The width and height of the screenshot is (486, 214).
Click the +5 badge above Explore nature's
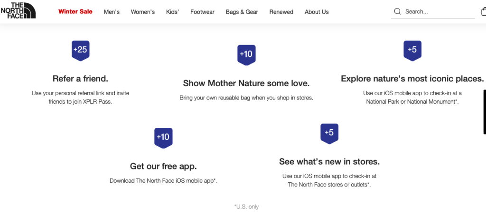(412, 50)
